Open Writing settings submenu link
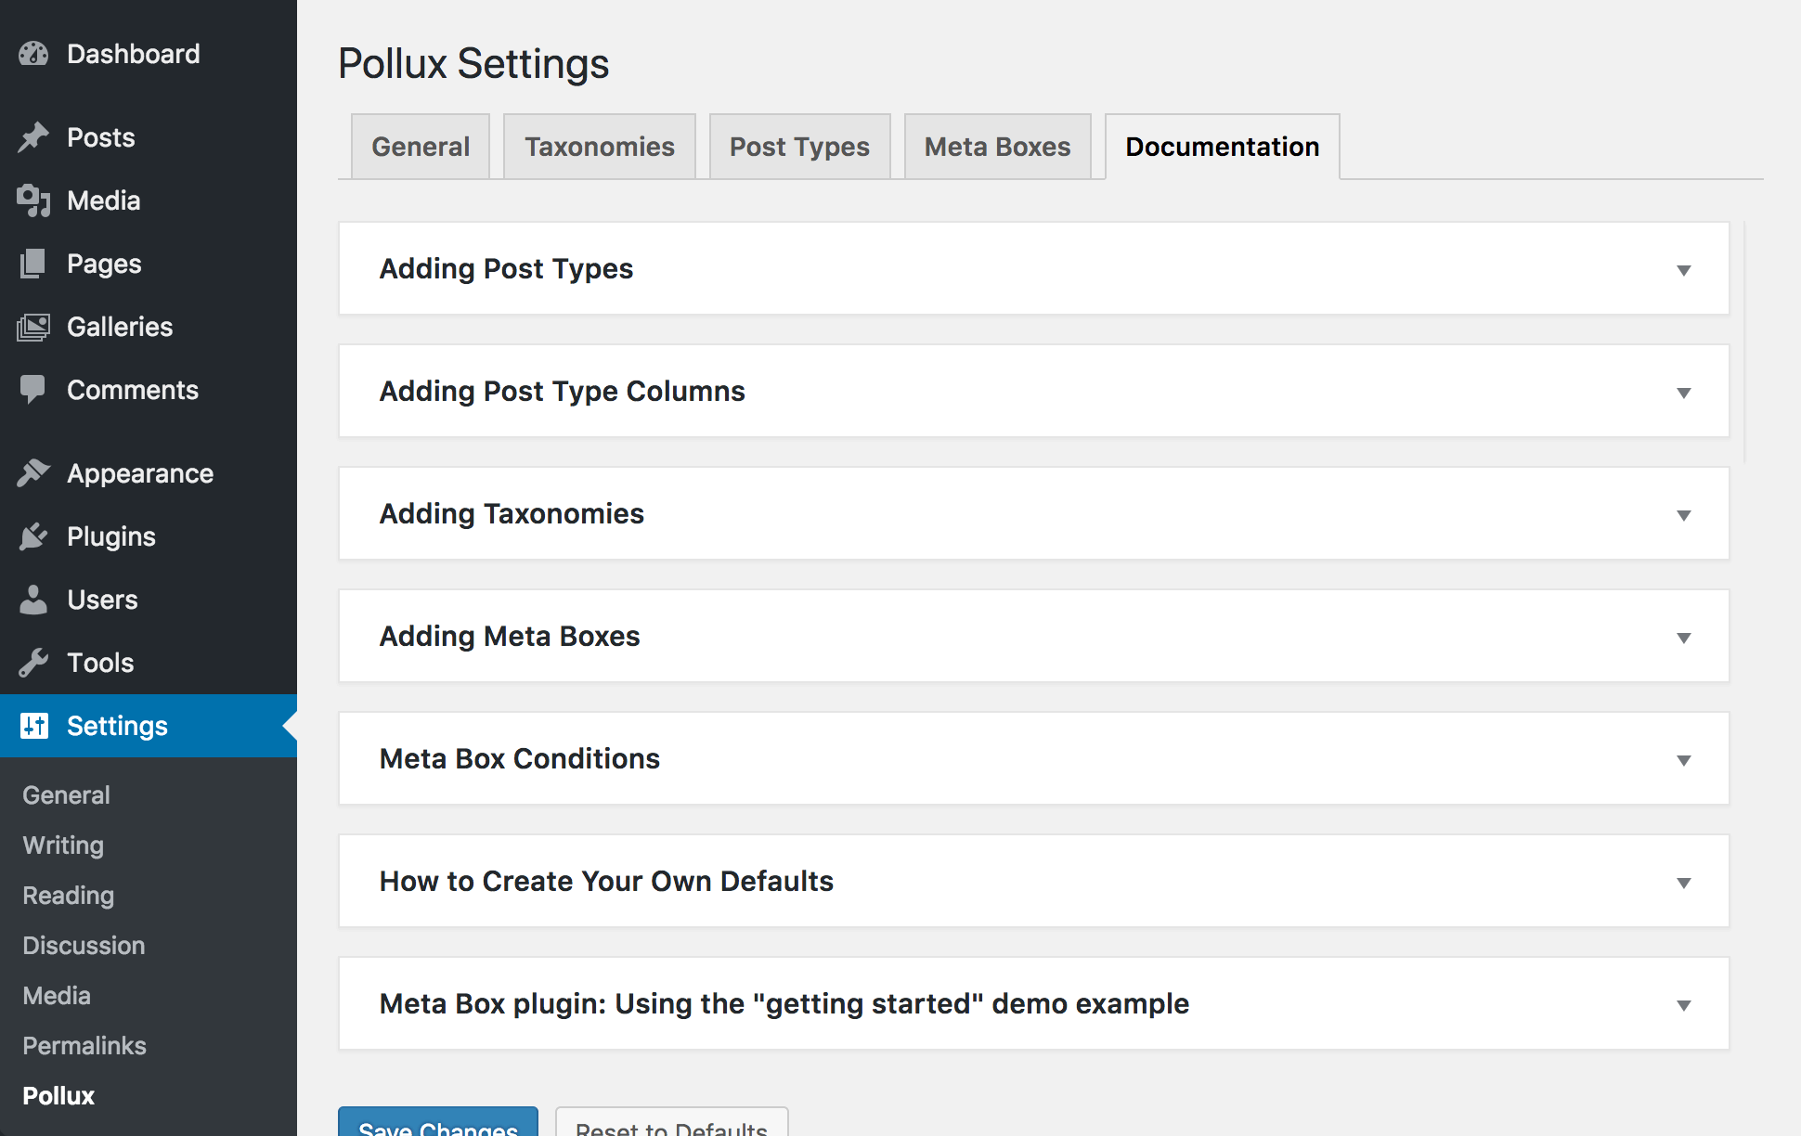 point(63,846)
